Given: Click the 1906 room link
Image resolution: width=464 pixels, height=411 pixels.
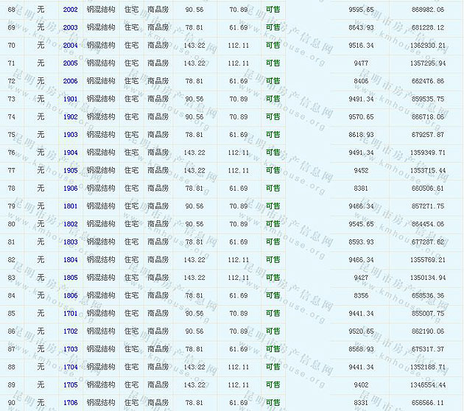Looking at the screenshot, I should pyautogui.click(x=71, y=188).
